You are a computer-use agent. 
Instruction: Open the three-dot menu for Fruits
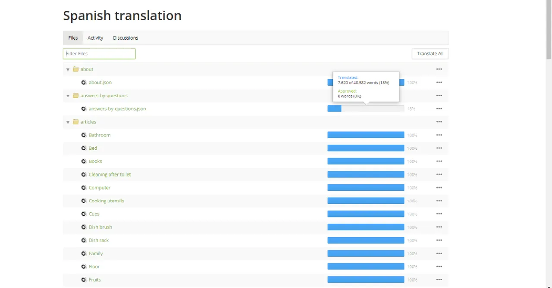pos(439,280)
